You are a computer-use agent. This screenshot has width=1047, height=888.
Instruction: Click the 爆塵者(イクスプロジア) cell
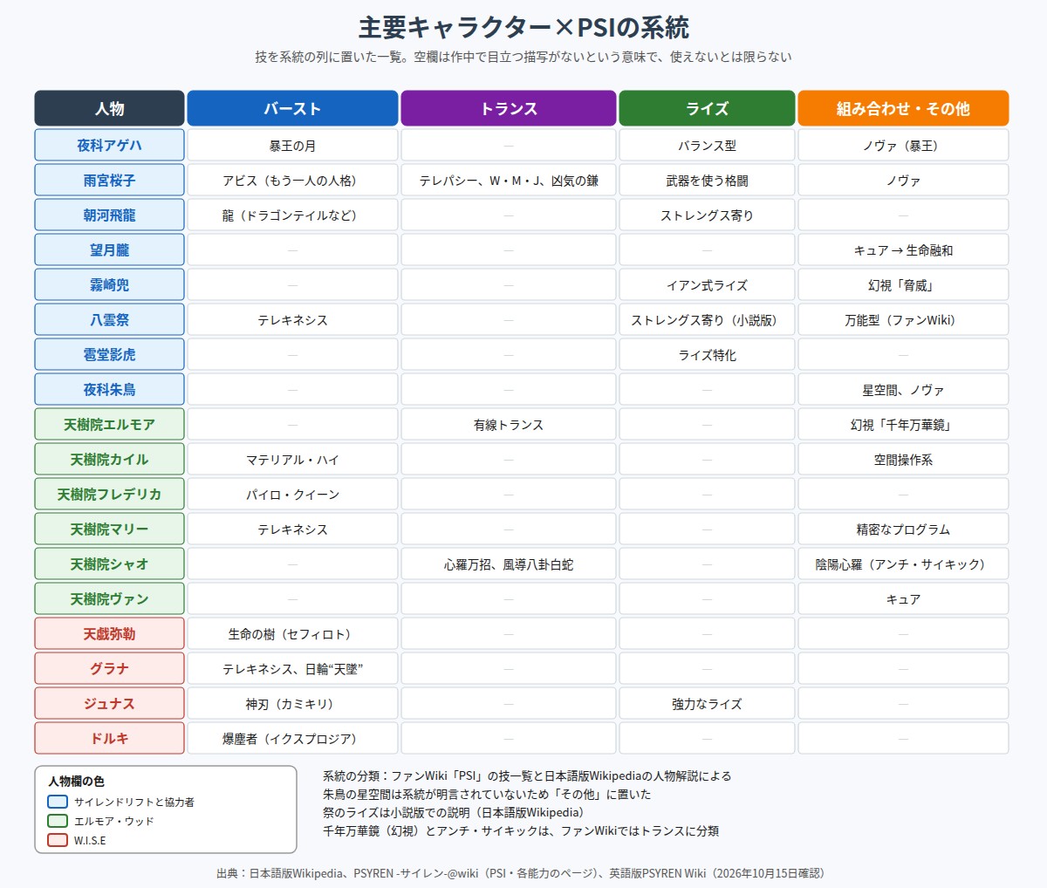(292, 738)
